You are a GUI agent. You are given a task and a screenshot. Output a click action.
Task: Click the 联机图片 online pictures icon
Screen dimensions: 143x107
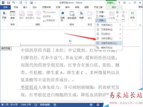pos(30,15)
